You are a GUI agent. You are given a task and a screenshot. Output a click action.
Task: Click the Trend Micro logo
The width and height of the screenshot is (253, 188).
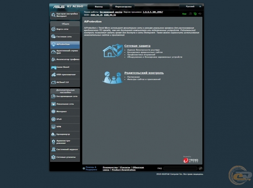(191, 160)
